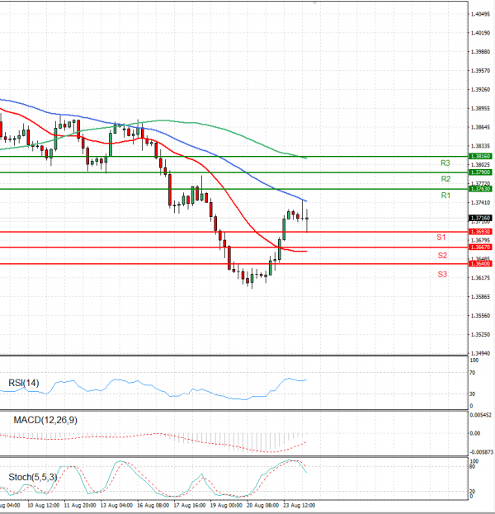Click the MACD scale value 0.00
Viewport: 495px width, 514px height.
point(475,434)
